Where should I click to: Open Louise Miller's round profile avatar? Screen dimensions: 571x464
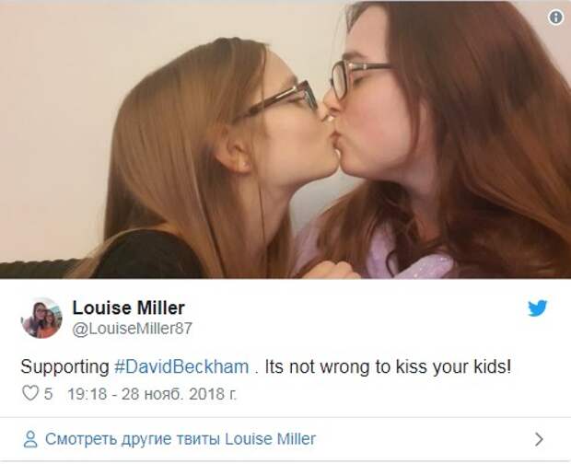coord(41,318)
